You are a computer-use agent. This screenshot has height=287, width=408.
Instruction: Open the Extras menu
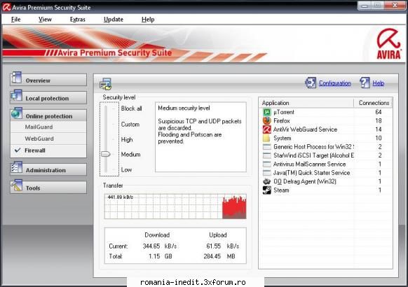[77, 20]
